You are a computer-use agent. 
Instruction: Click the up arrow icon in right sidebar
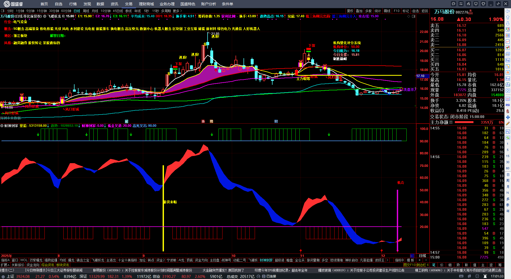(x=508, y=17)
